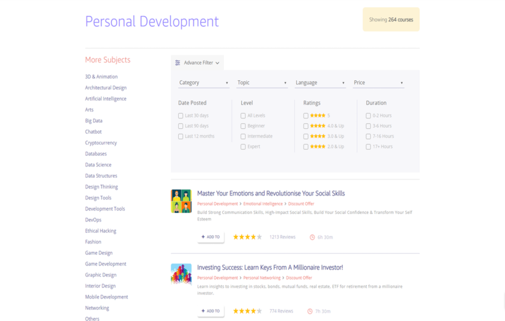Click the plus icon on Investing Success ADD TO
The width and height of the screenshot is (505, 321).
pyautogui.click(x=203, y=311)
